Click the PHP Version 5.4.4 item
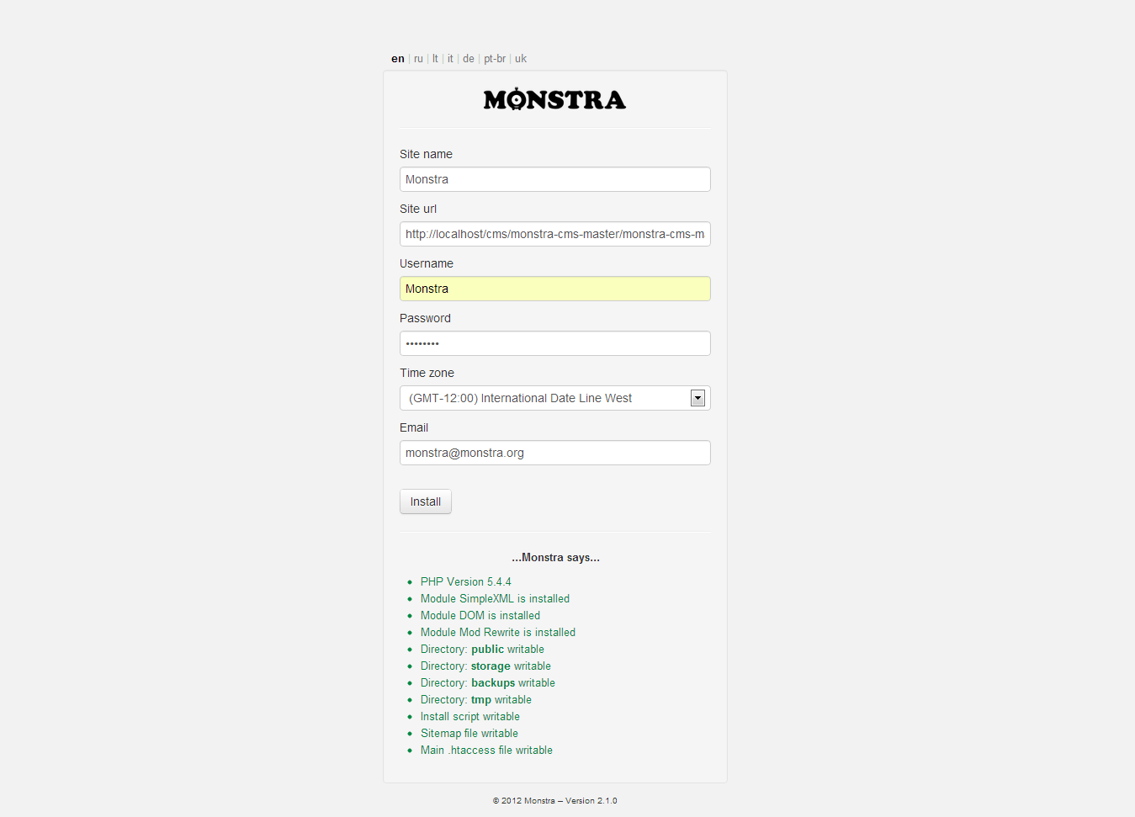This screenshot has height=817, width=1135. click(466, 581)
